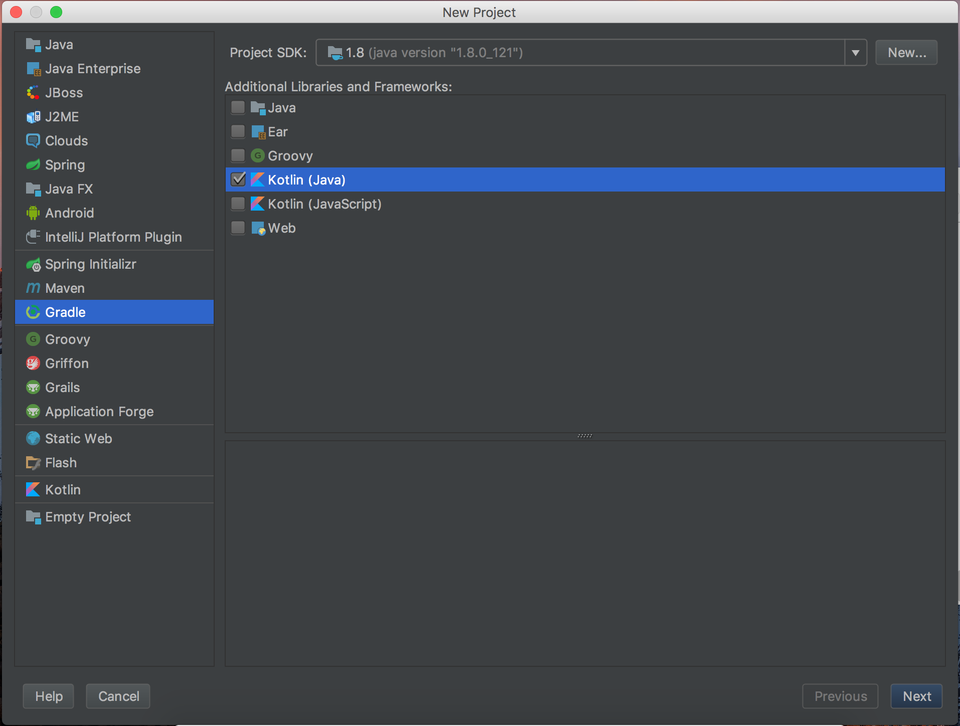Enable the Groovy framework checkbox
This screenshot has width=960, height=726.
pos(238,155)
